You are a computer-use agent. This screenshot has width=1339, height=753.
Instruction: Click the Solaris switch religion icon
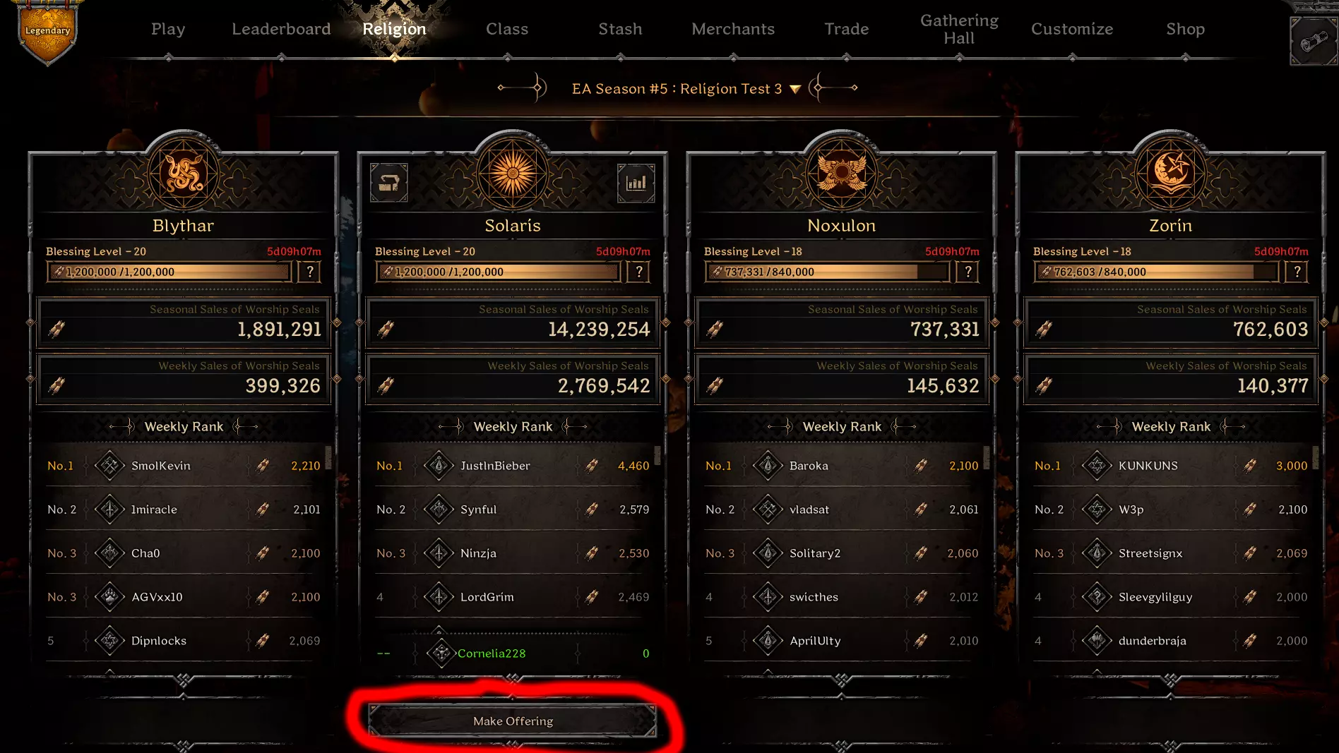(x=389, y=183)
